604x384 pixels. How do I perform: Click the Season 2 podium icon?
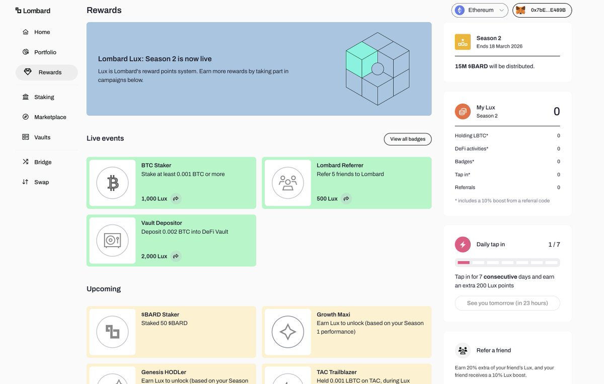[463, 42]
